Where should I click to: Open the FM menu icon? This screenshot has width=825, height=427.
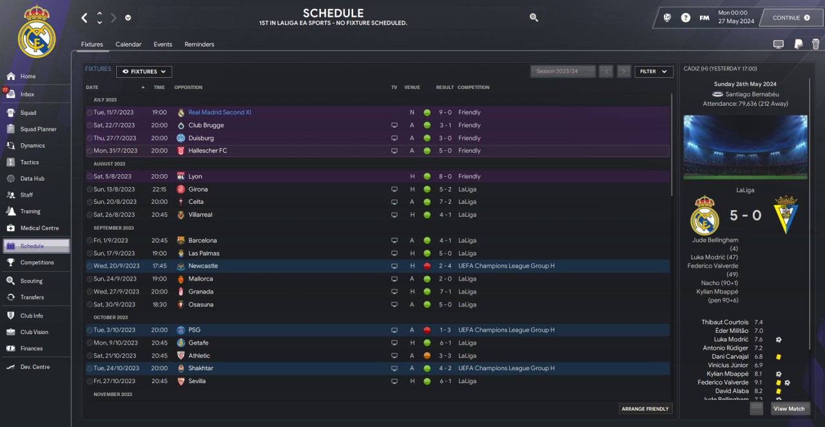tap(704, 18)
